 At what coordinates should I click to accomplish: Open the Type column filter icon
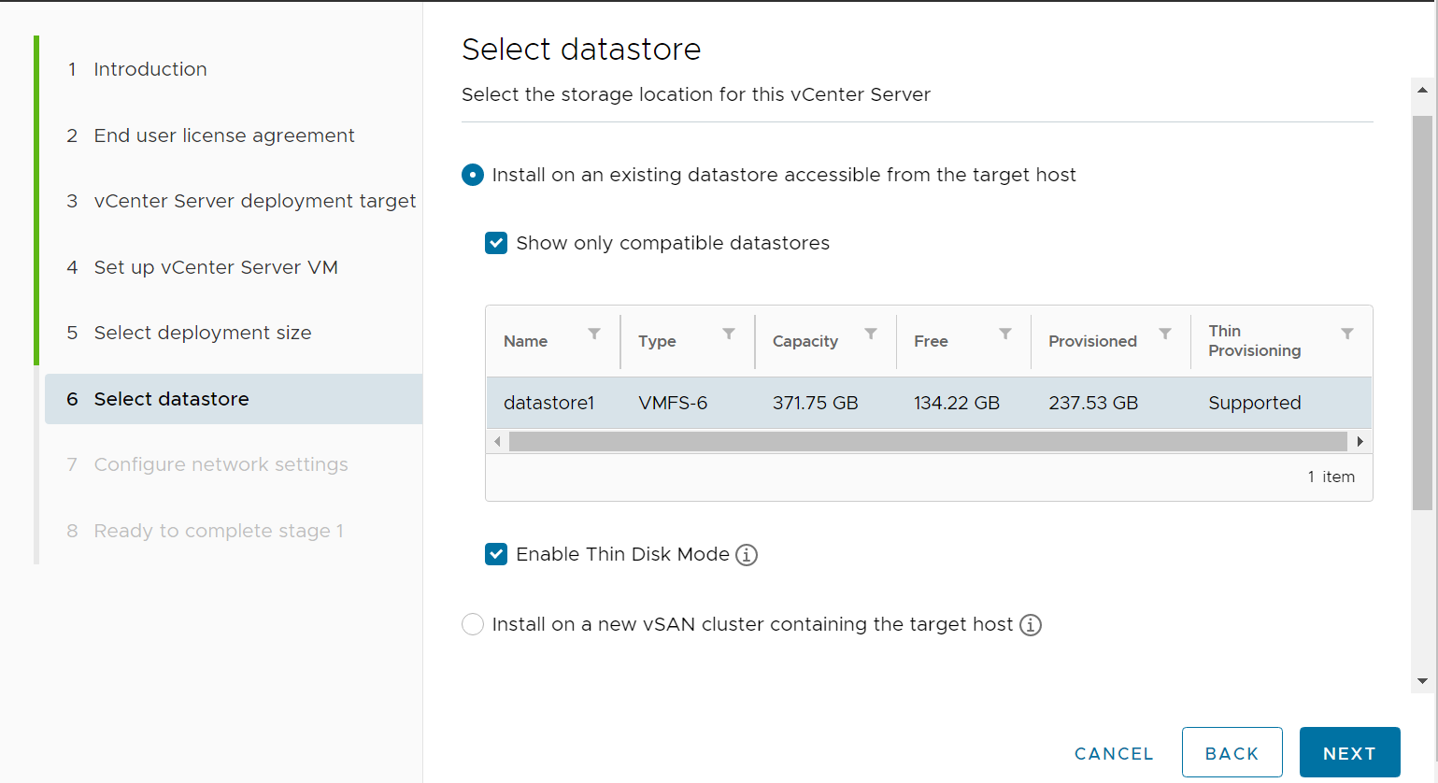729,334
